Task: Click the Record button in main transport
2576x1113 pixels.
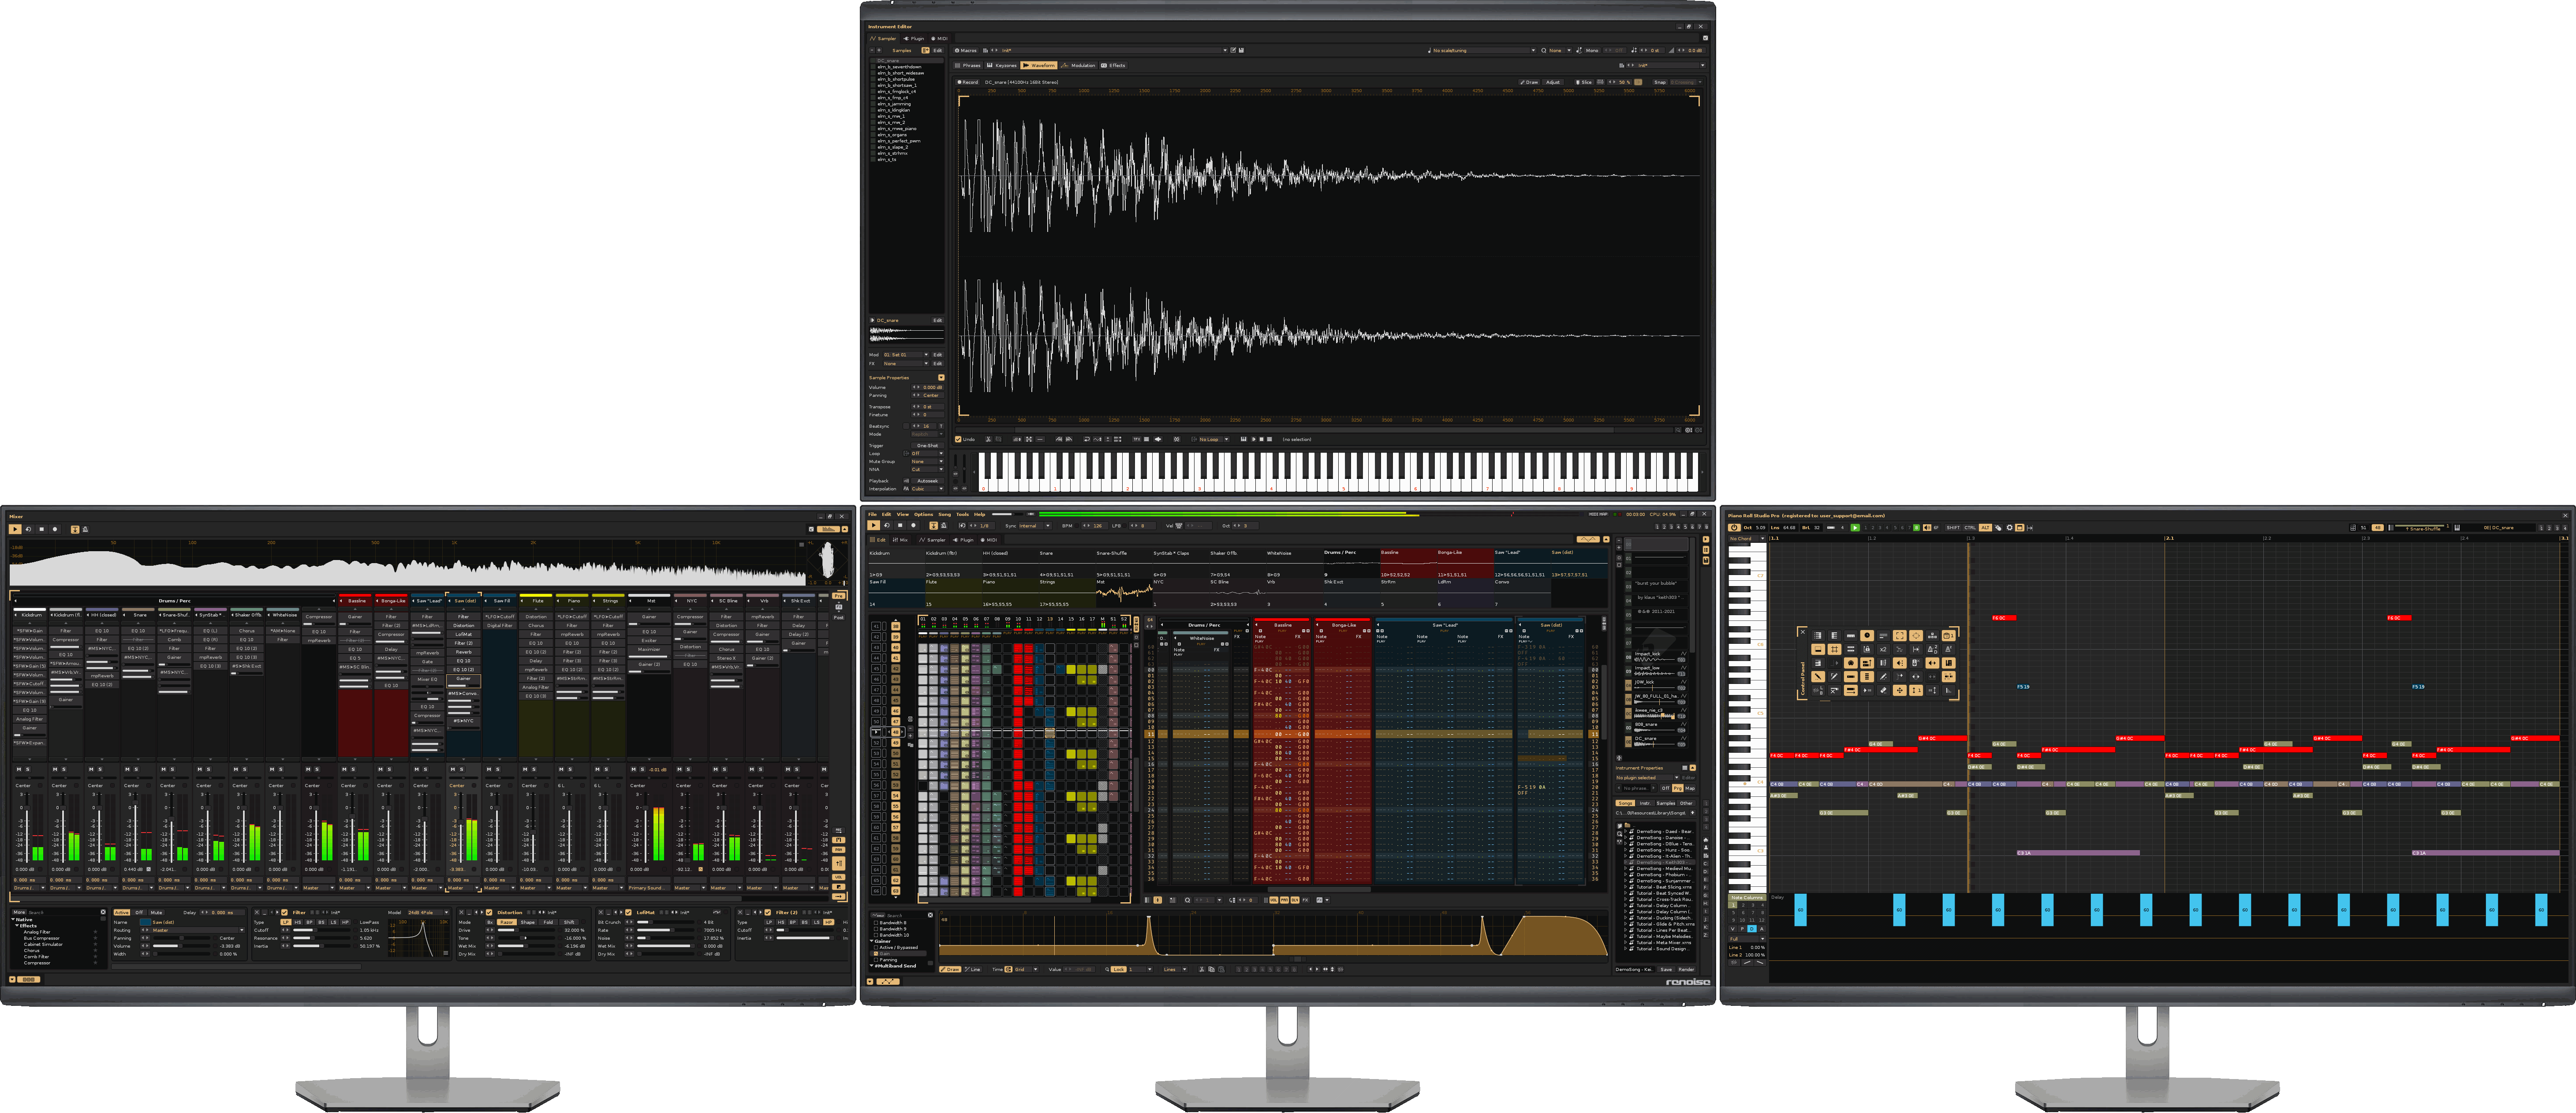Action: point(914,525)
